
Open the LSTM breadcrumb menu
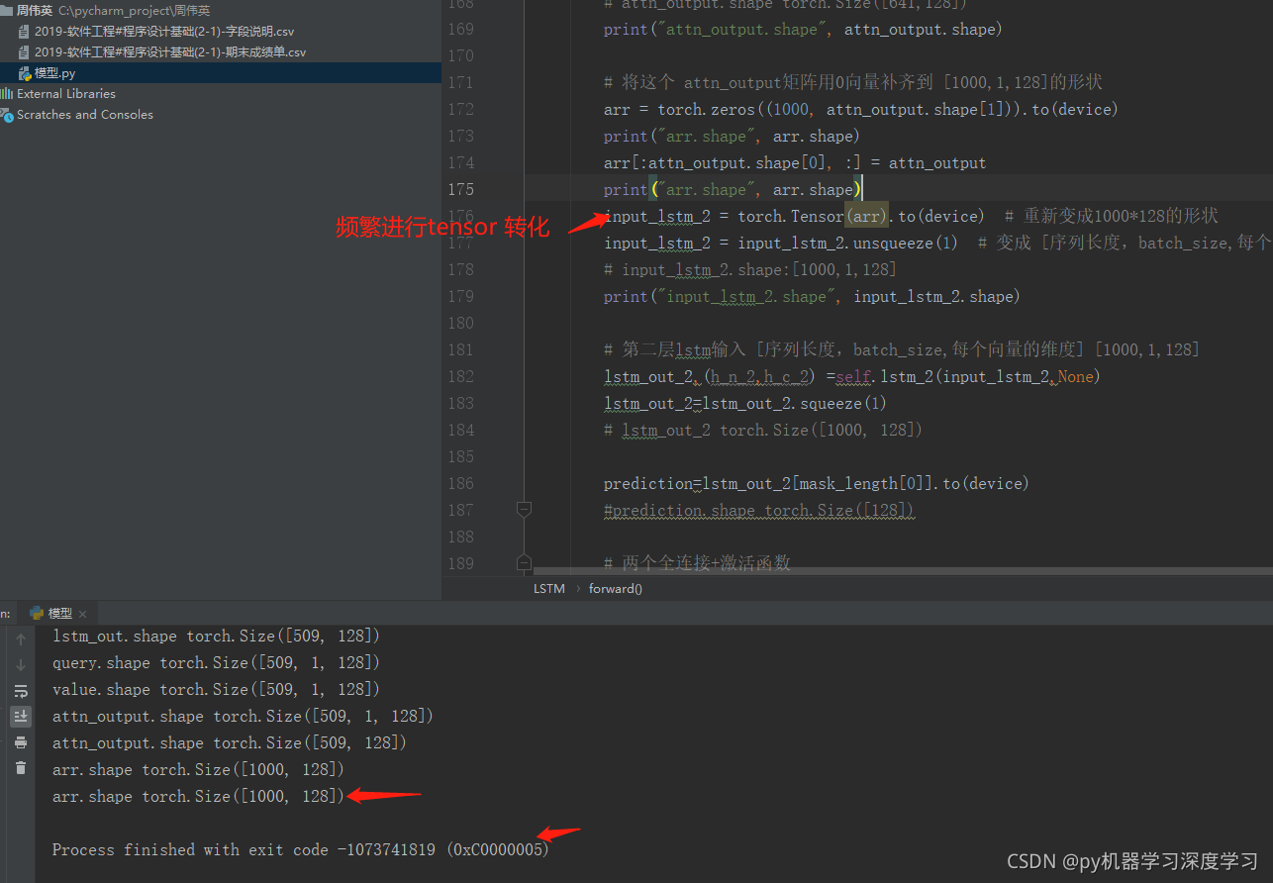[x=548, y=588]
